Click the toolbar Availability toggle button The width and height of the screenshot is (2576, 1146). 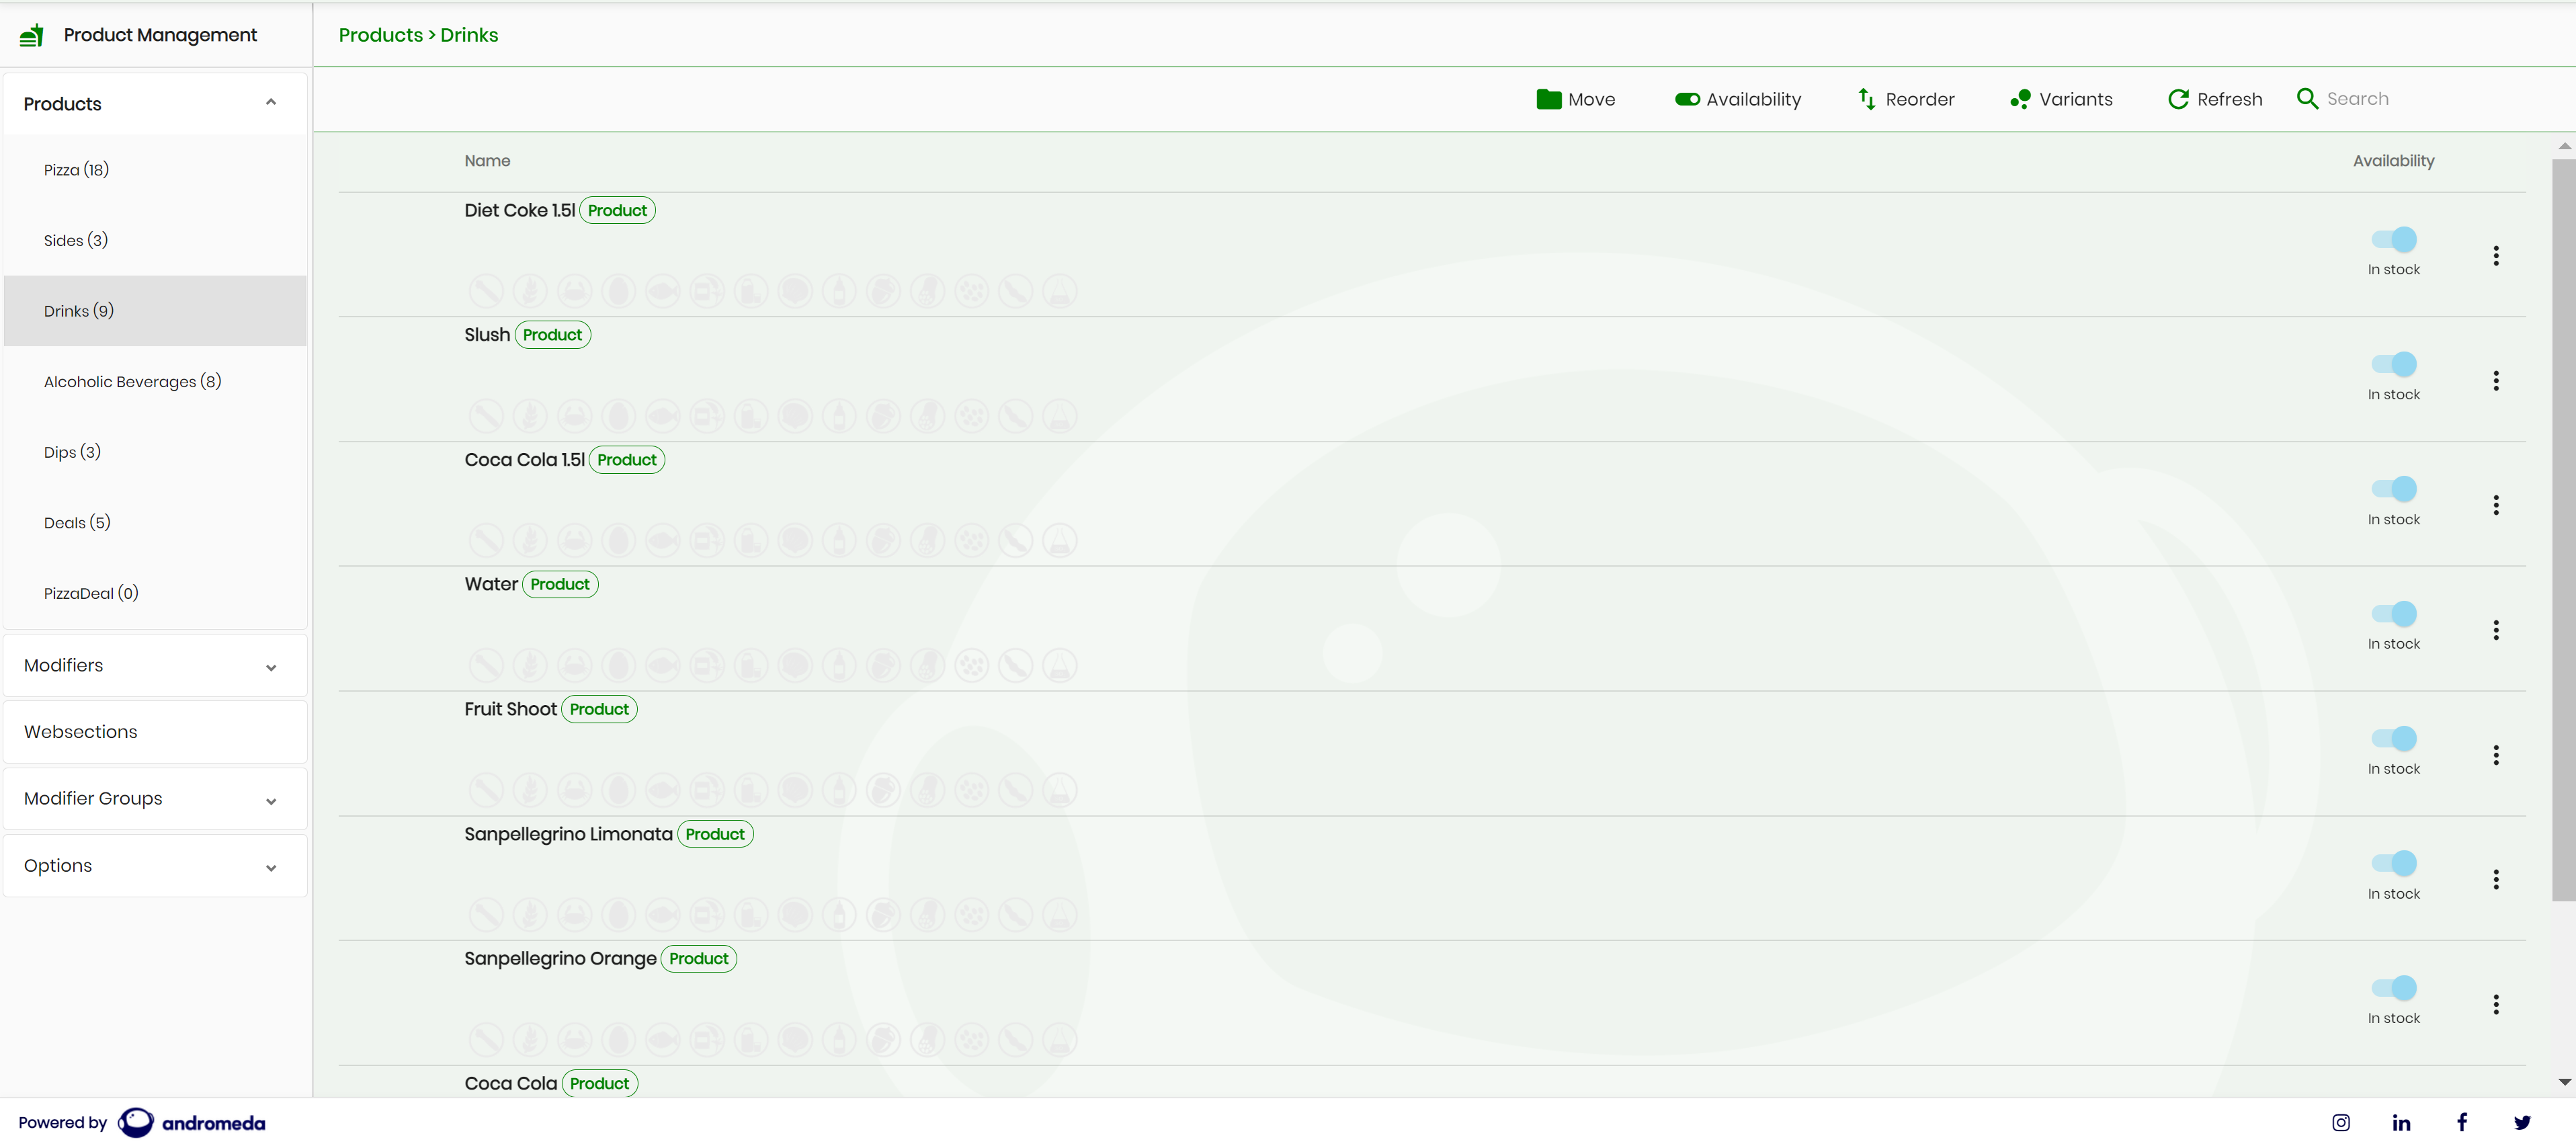1737,99
